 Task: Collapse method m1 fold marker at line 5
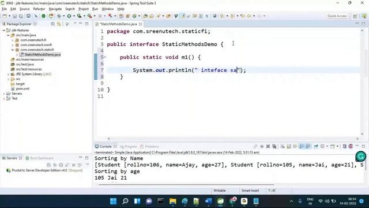tap(105, 57)
